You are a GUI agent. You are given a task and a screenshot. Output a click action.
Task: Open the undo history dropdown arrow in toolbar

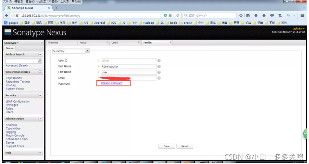pyautogui.click(x=294, y=16)
